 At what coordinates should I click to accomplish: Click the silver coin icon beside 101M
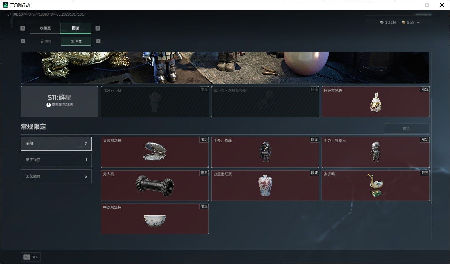382,22
